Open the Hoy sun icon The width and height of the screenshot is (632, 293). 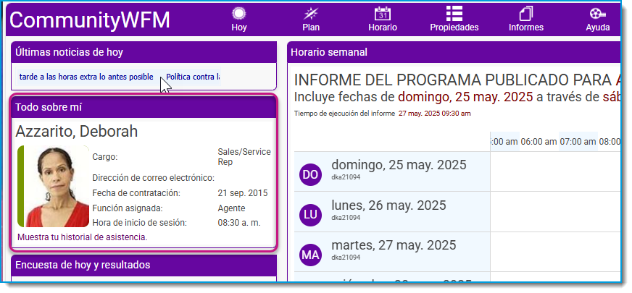click(x=239, y=14)
